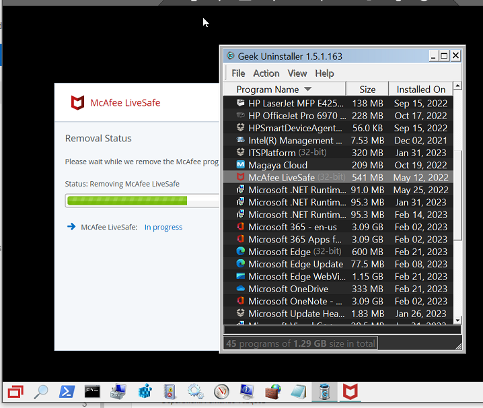Sort list by the Size column header

(367, 89)
